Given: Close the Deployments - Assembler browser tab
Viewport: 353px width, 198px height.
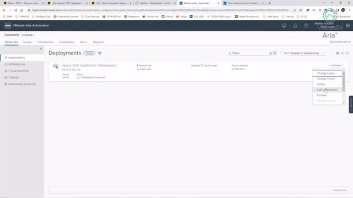Looking at the screenshot, I should coord(218,3).
